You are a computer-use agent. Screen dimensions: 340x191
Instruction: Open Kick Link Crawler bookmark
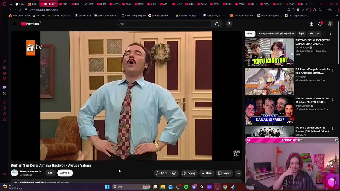pos(20,16)
